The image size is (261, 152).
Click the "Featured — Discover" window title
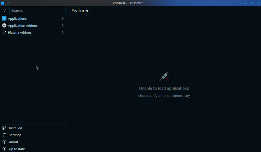pos(127,3)
